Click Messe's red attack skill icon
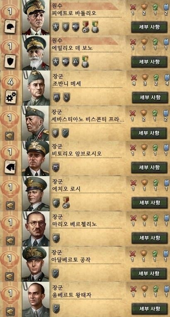This screenshot has width=170, height=317. pos(134,77)
